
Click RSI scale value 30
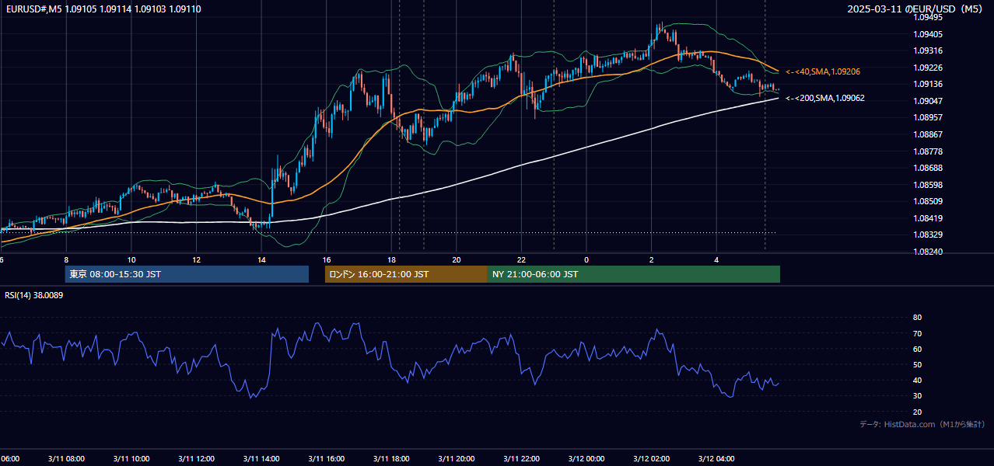917,396
